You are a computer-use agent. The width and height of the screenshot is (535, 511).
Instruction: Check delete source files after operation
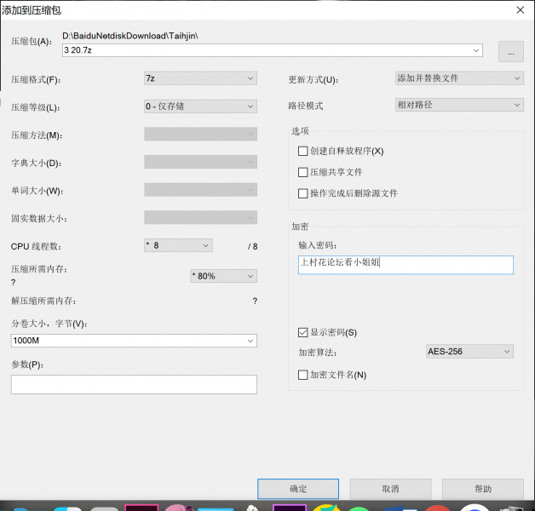303,193
